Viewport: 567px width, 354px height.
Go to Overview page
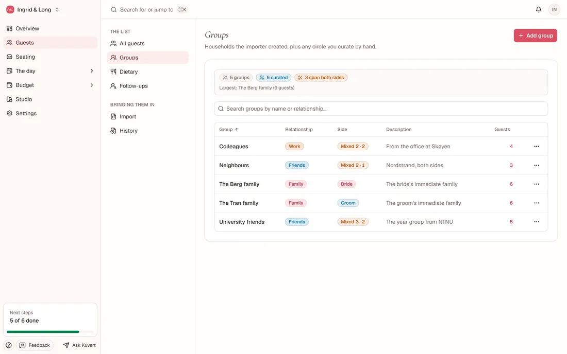pyautogui.click(x=51, y=28)
